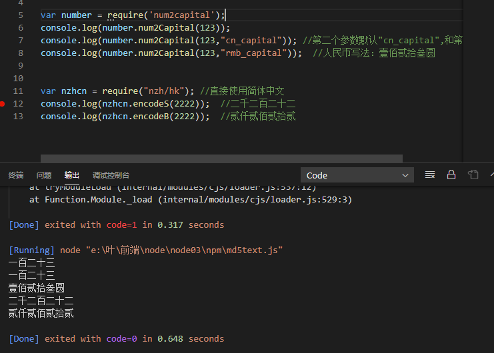494x353 pixels.
Task: Click line number 5 in gutter
Action: tap(21, 15)
